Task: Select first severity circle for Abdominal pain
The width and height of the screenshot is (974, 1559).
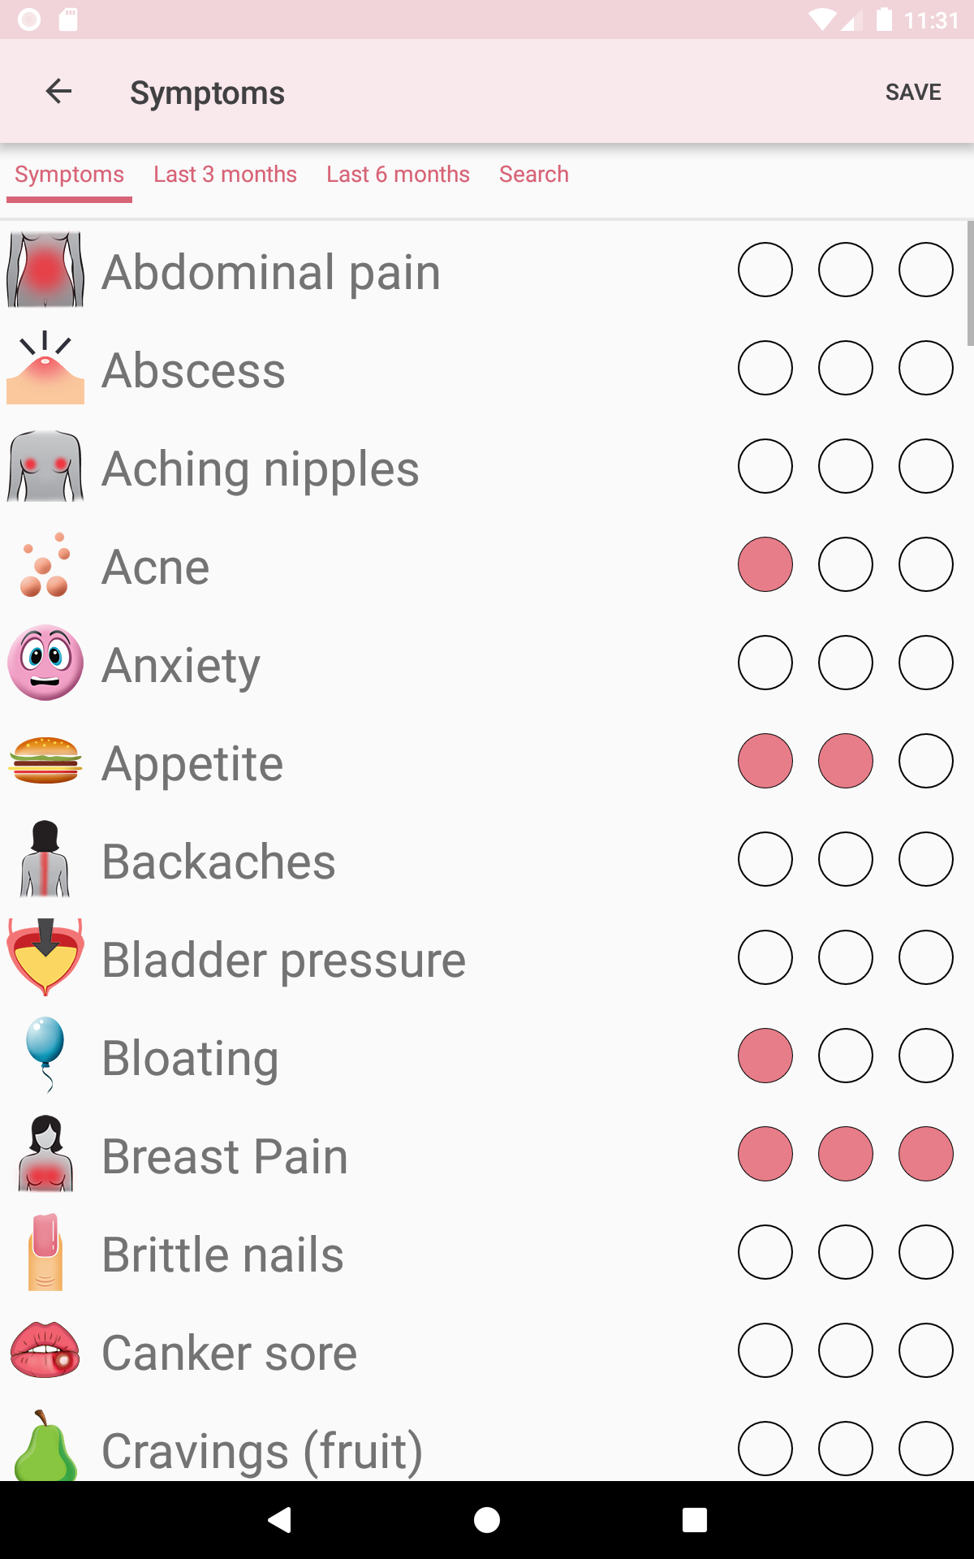Action: pyautogui.click(x=765, y=270)
